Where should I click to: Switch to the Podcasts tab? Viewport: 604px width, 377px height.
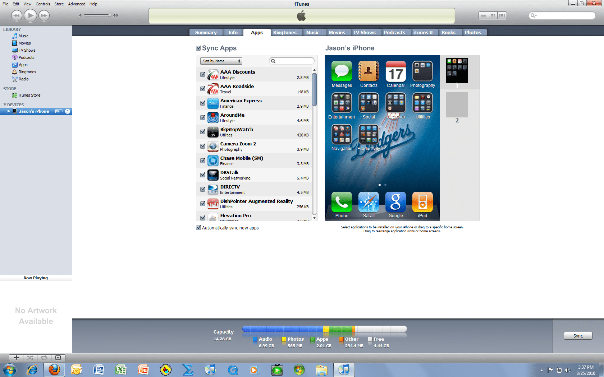click(394, 32)
